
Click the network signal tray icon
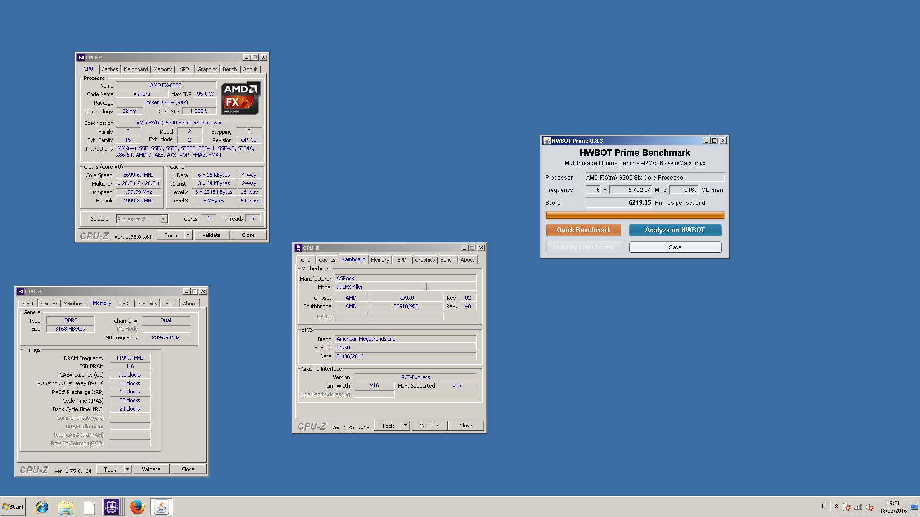pyautogui.click(x=858, y=507)
